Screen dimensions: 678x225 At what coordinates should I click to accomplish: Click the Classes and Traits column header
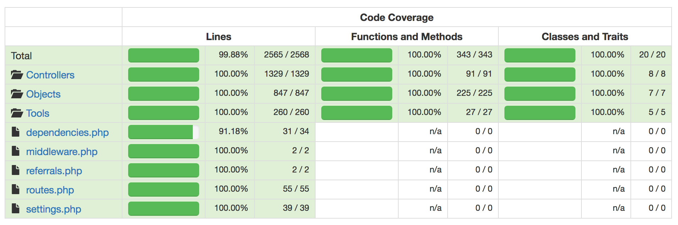point(585,37)
